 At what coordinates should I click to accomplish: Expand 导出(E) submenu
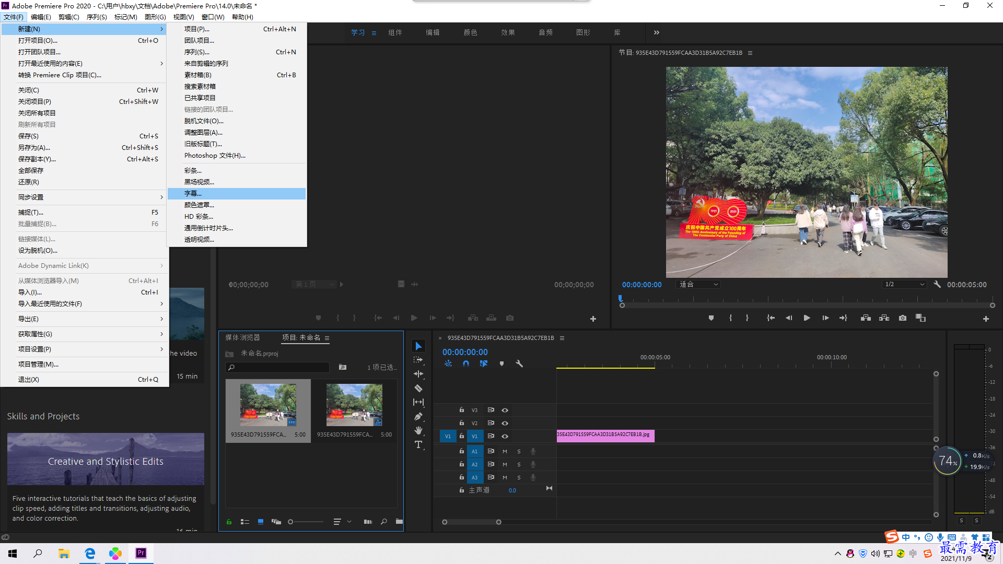tap(85, 319)
